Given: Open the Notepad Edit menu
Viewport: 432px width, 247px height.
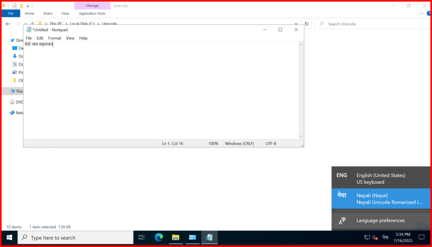Looking at the screenshot, I should (x=40, y=38).
